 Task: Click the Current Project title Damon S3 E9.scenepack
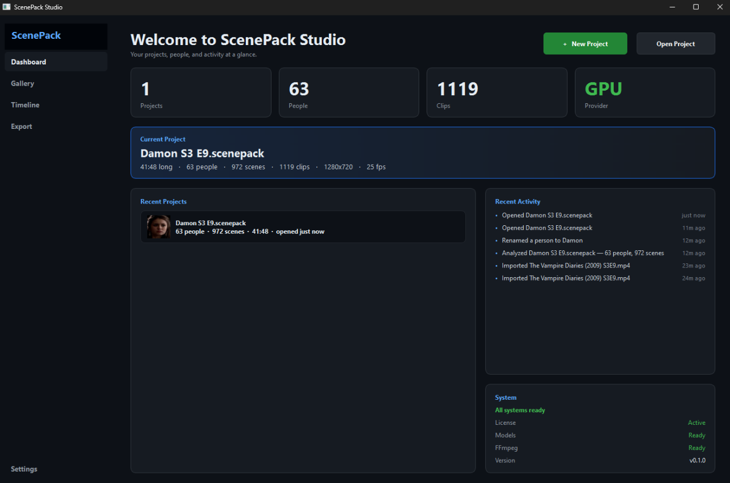202,153
